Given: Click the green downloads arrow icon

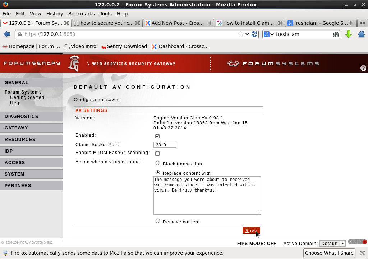Looking at the screenshot, I should 349,34.
